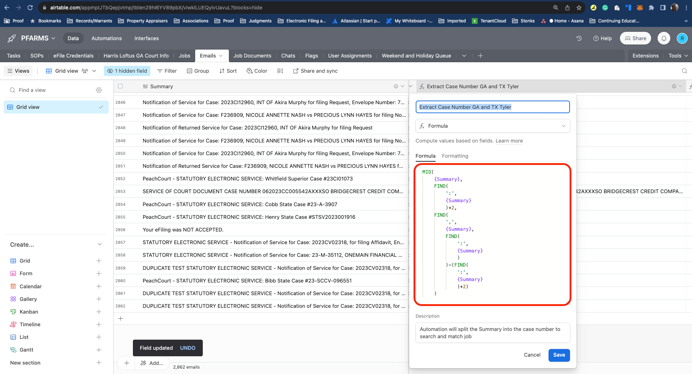Viewport: 692px width, 374px height.
Task: Click Add... extensions button at bottom
Action: (152, 363)
